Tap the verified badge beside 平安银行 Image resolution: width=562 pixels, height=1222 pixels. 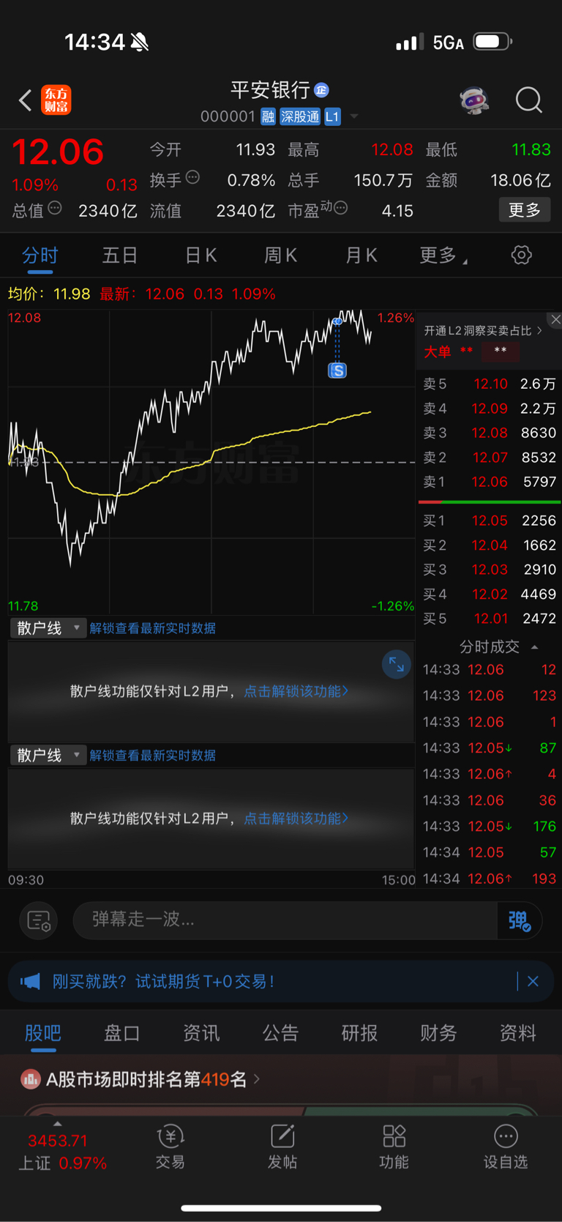321,90
